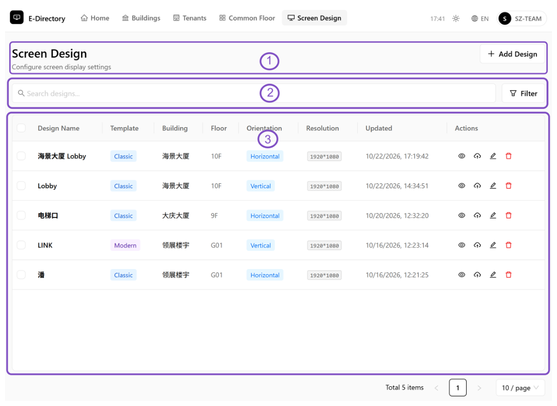Screen dimensions: 557x406
Task: Click upload icon in LINK row
Action: (x=477, y=245)
